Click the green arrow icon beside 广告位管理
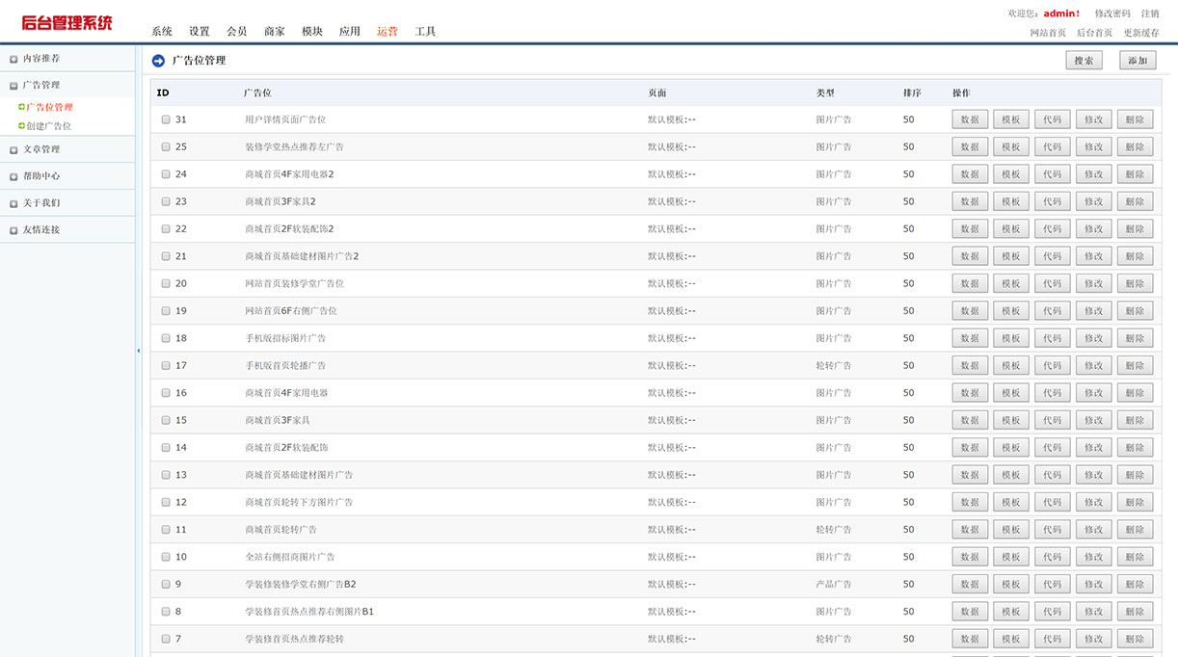1178x657 pixels. click(22, 107)
